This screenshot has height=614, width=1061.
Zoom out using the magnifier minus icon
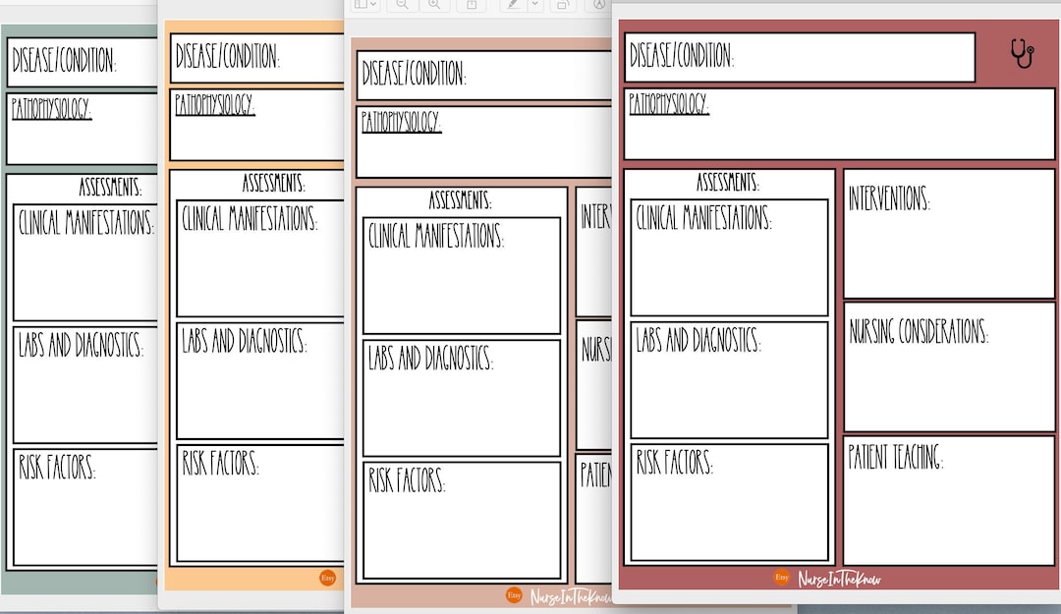pyautogui.click(x=402, y=5)
